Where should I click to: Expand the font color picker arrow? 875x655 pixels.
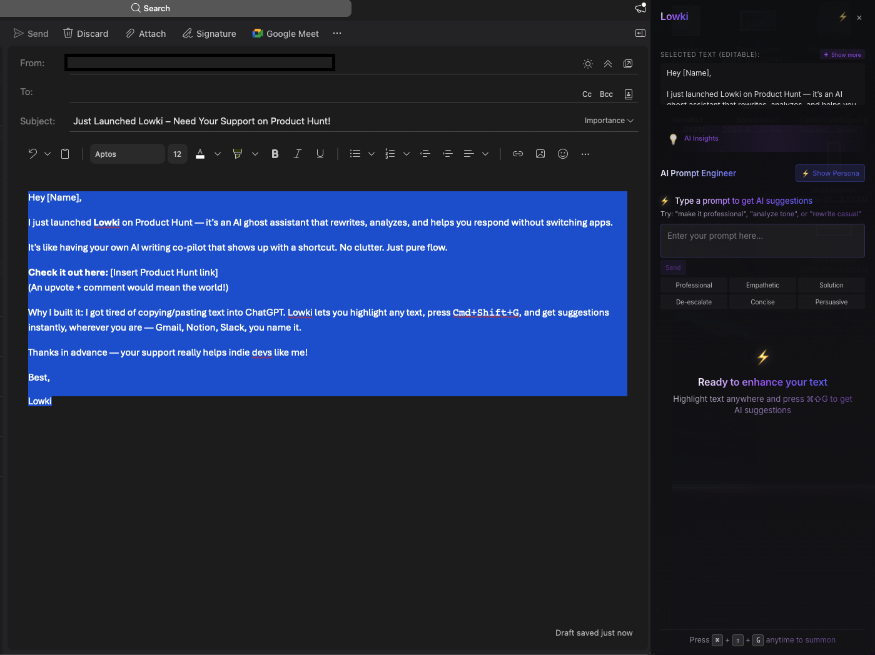(218, 154)
